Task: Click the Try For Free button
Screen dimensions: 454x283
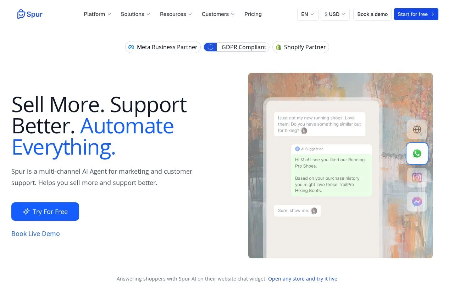Action: (45, 212)
